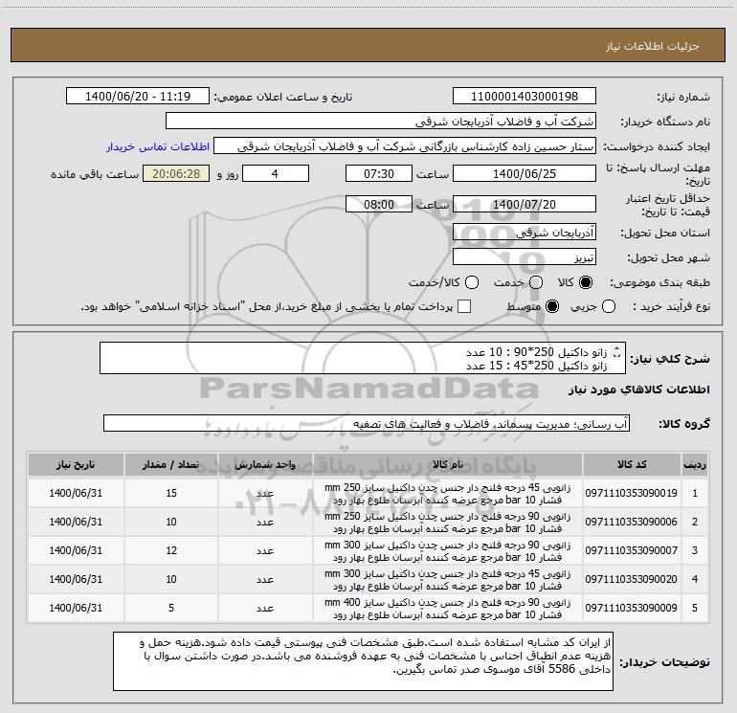Image resolution: width=737 pixels, height=713 pixels.
Task: Click the remaining days field showing 4
Action: (276, 174)
